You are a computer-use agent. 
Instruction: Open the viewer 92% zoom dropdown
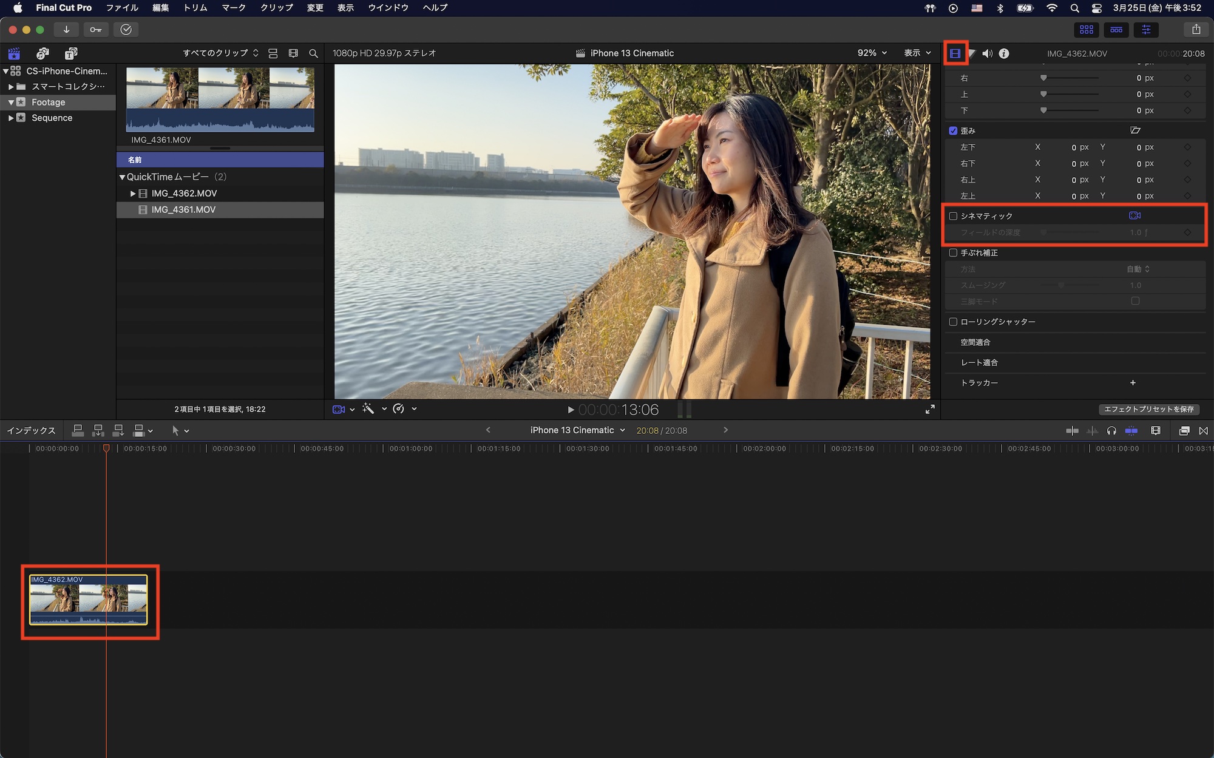click(x=872, y=53)
